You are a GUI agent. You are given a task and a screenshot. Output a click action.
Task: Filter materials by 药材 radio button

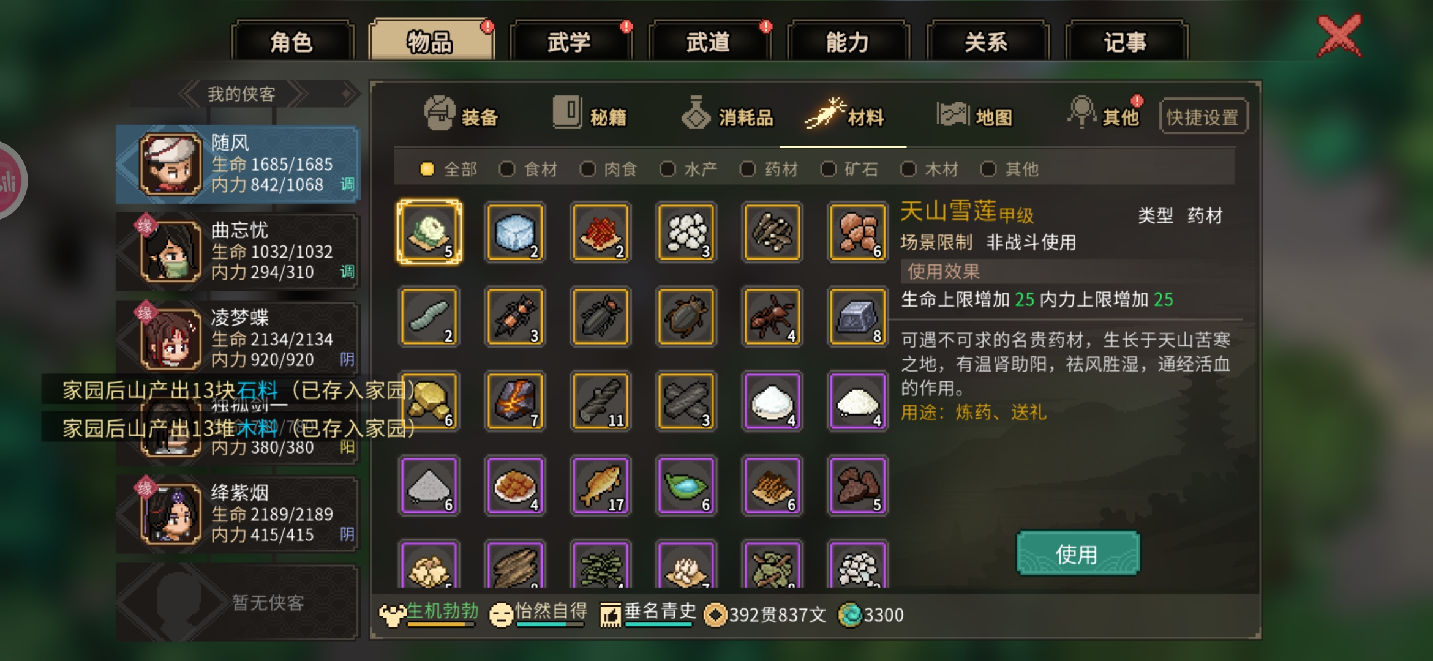[769, 169]
